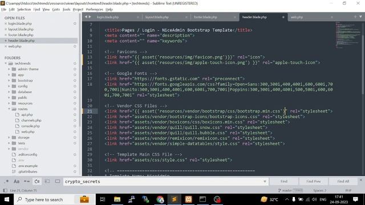Switch to the login.blade.php tab
Viewport: 365px width, 205px height.
108,17
